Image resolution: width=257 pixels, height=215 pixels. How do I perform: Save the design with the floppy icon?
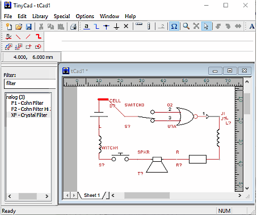(x=28, y=27)
